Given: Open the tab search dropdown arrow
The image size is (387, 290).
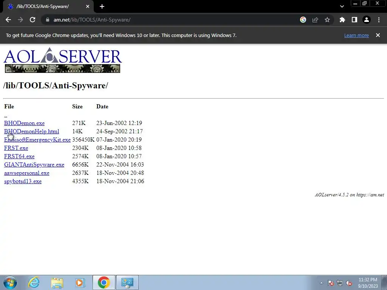Looking at the screenshot, I should pos(342,6).
